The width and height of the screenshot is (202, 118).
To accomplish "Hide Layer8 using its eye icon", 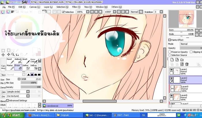I will (171, 95).
